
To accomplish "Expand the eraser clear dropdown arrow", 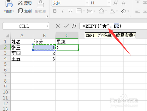I will pyautogui.click(x=128, y=11).
